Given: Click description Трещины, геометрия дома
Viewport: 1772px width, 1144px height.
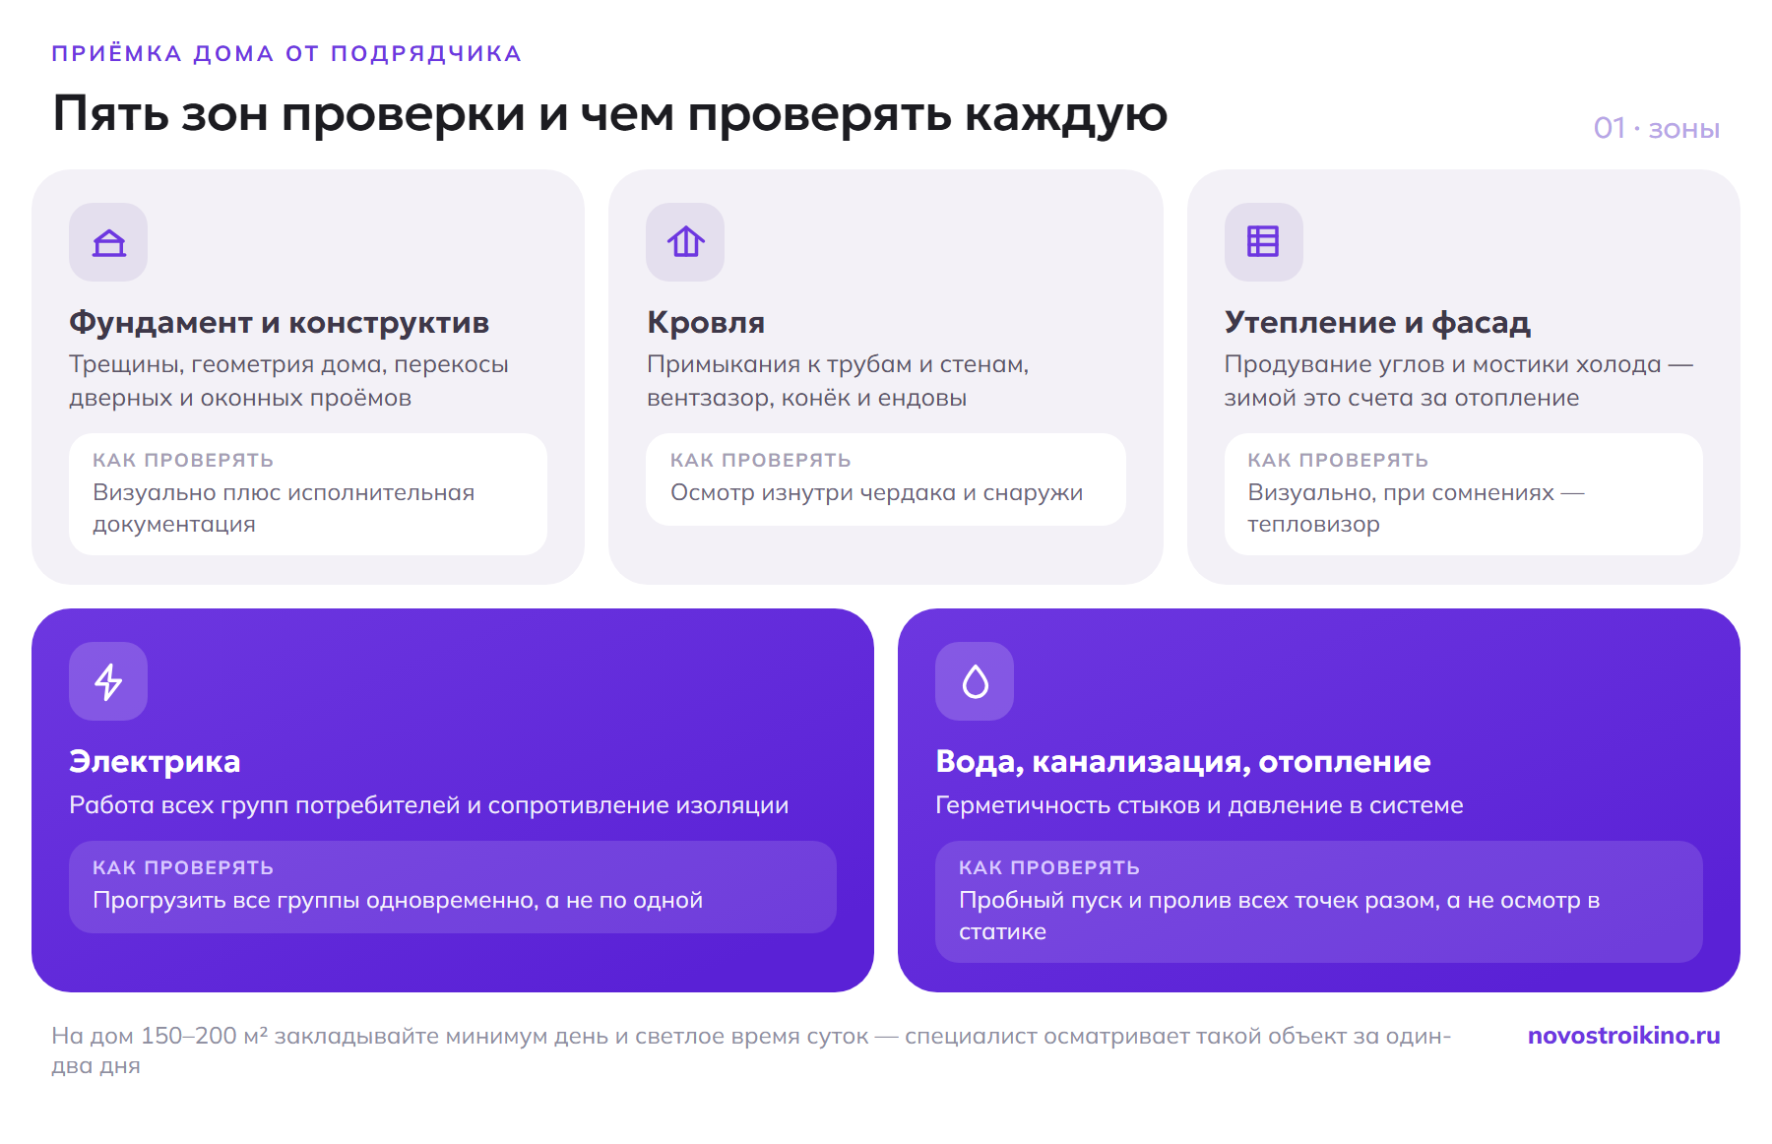Looking at the screenshot, I should point(288,381).
